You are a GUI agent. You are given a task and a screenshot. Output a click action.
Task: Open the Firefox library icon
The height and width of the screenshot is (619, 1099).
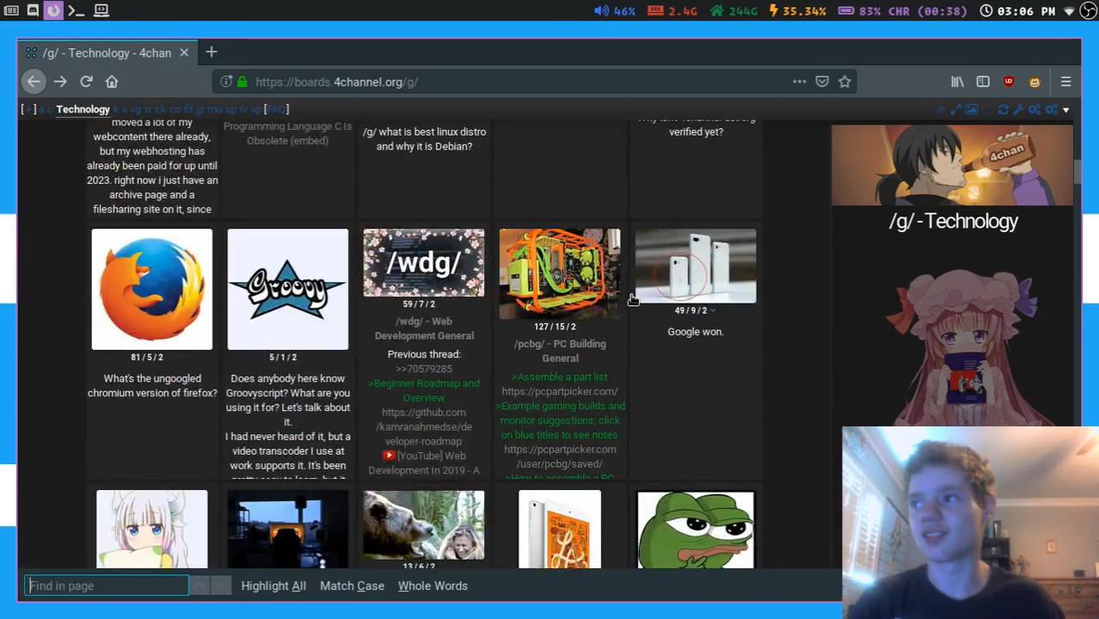[x=957, y=82]
